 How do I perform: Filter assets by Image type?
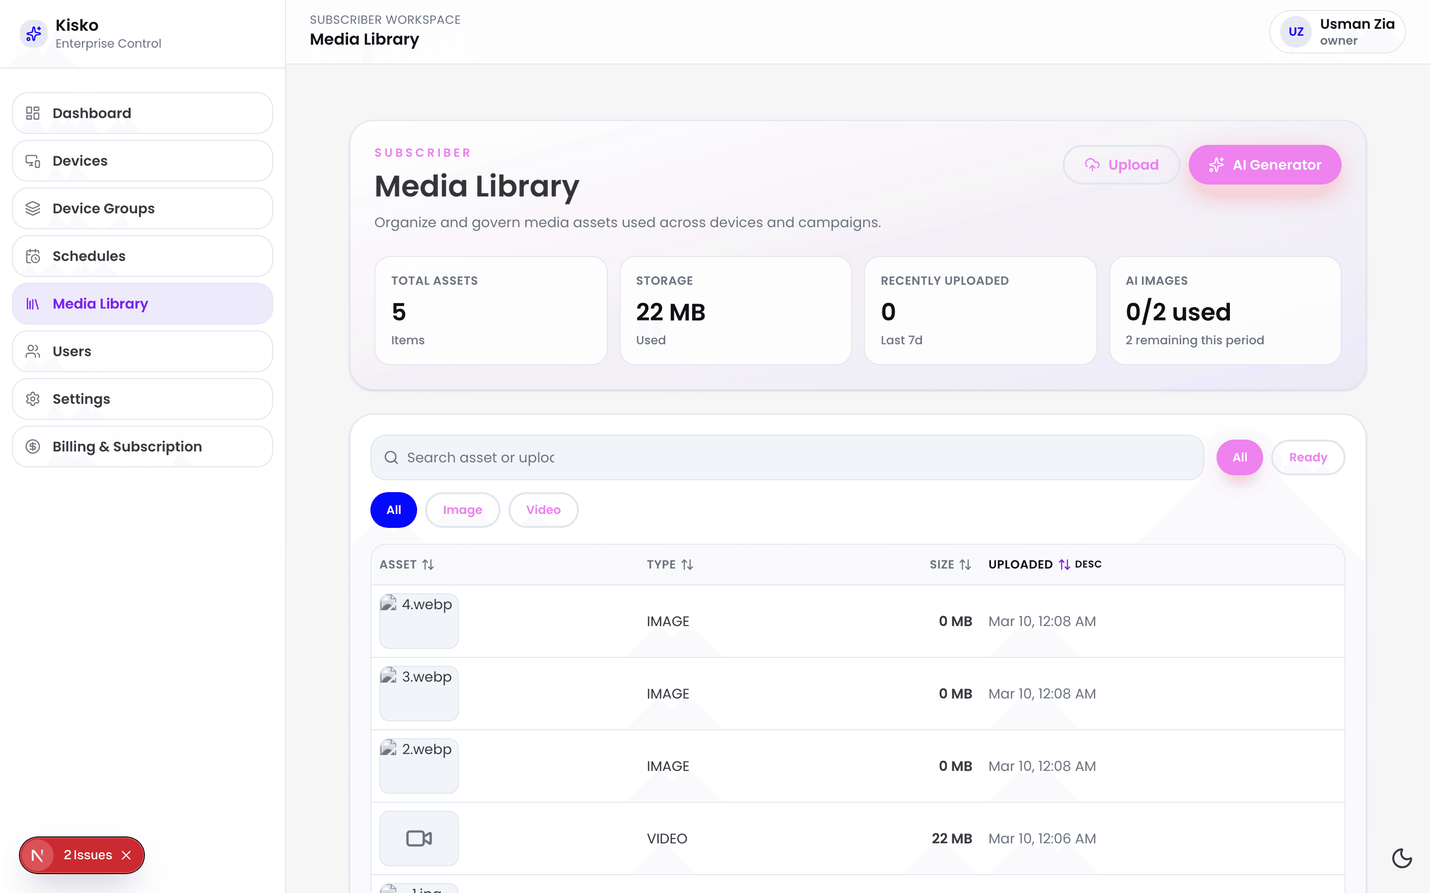click(462, 510)
